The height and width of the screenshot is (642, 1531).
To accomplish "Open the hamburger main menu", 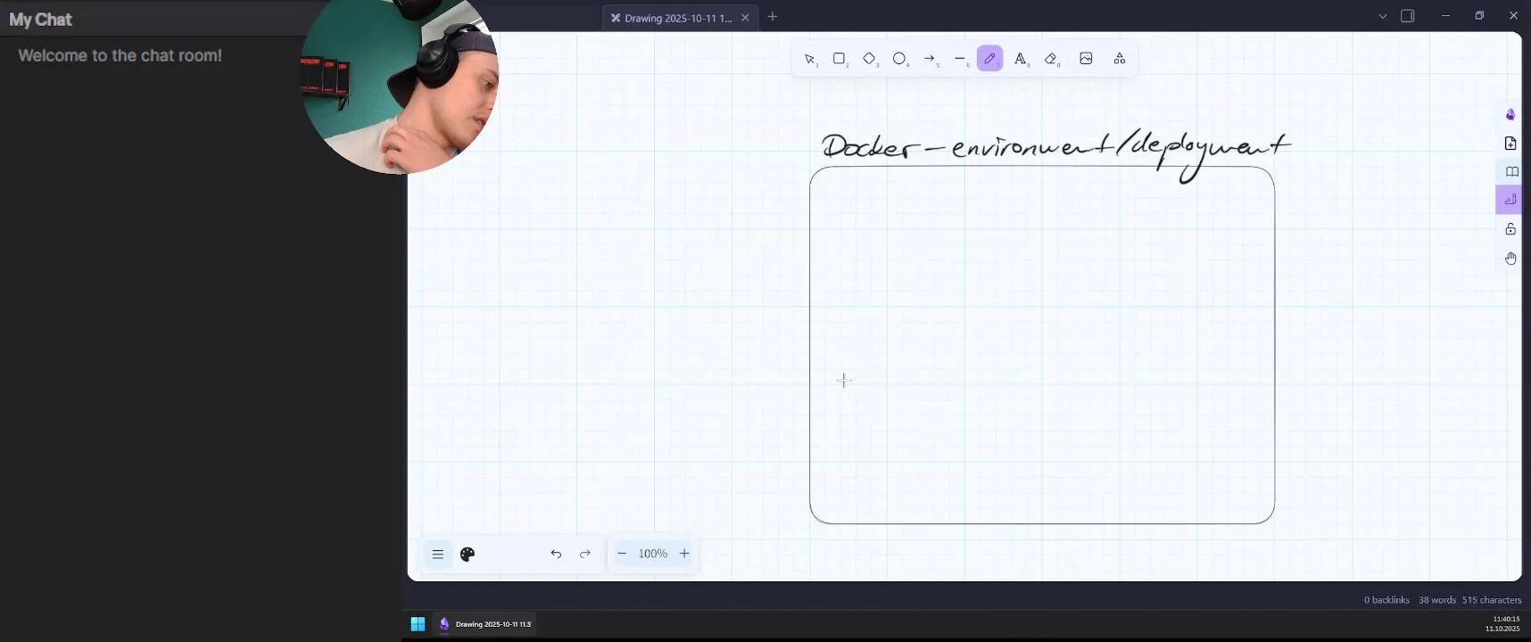I will click(x=438, y=554).
